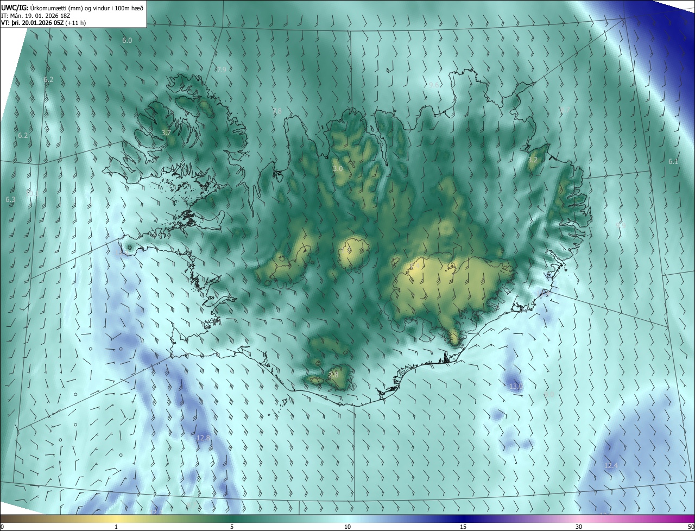The width and height of the screenshot is (695, 531).
Task: Click the "12.8" value label on the map
Action: click(203, 438)
